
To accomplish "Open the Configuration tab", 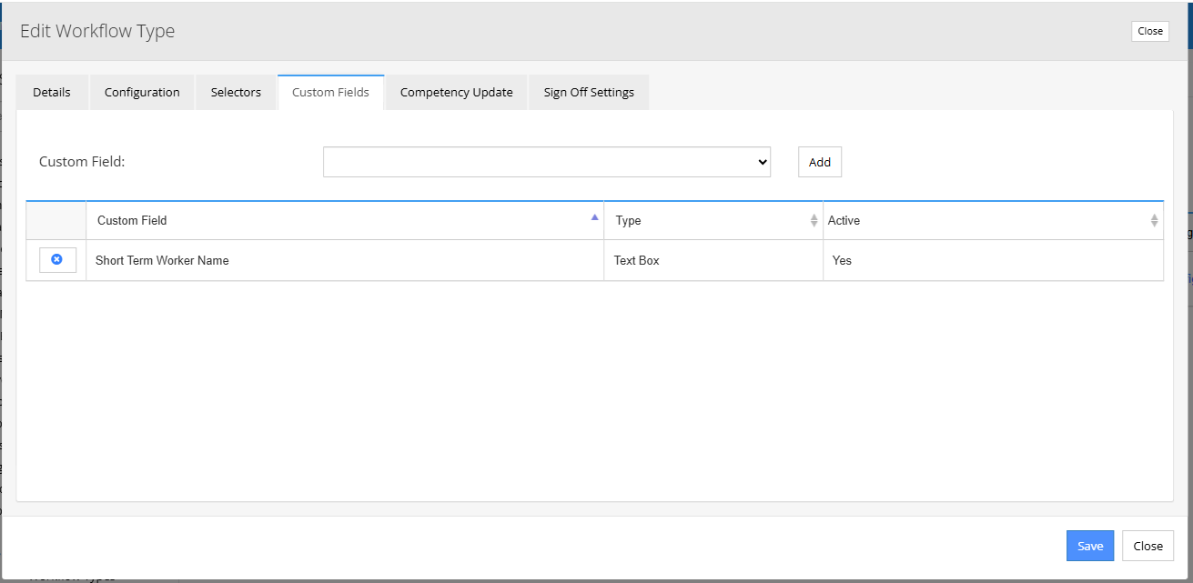I will 142,92.
